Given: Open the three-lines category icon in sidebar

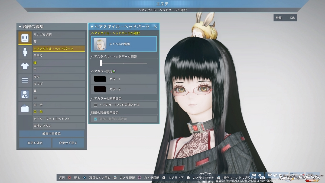Looking at the screenshot, I should [x=25, y=80].
